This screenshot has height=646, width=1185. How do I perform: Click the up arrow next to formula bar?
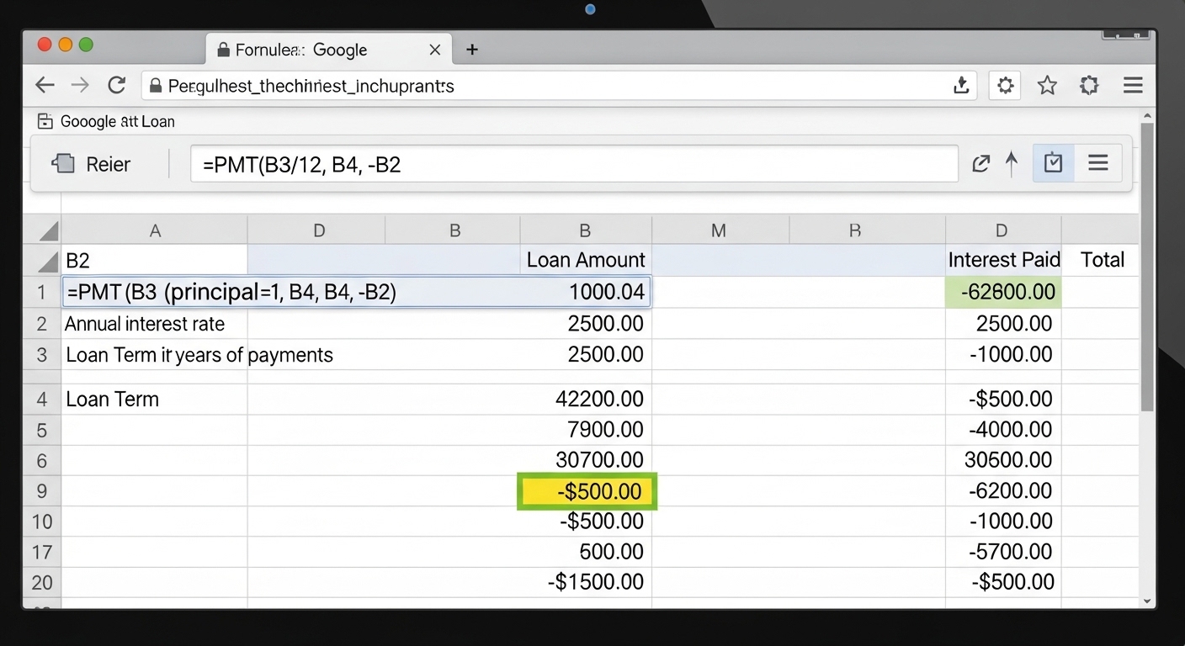coord(1012,164)
